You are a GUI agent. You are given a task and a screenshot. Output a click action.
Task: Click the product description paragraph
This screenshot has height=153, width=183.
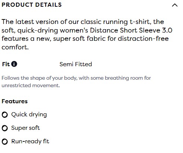pyautogui.click(x=87, y=34)
